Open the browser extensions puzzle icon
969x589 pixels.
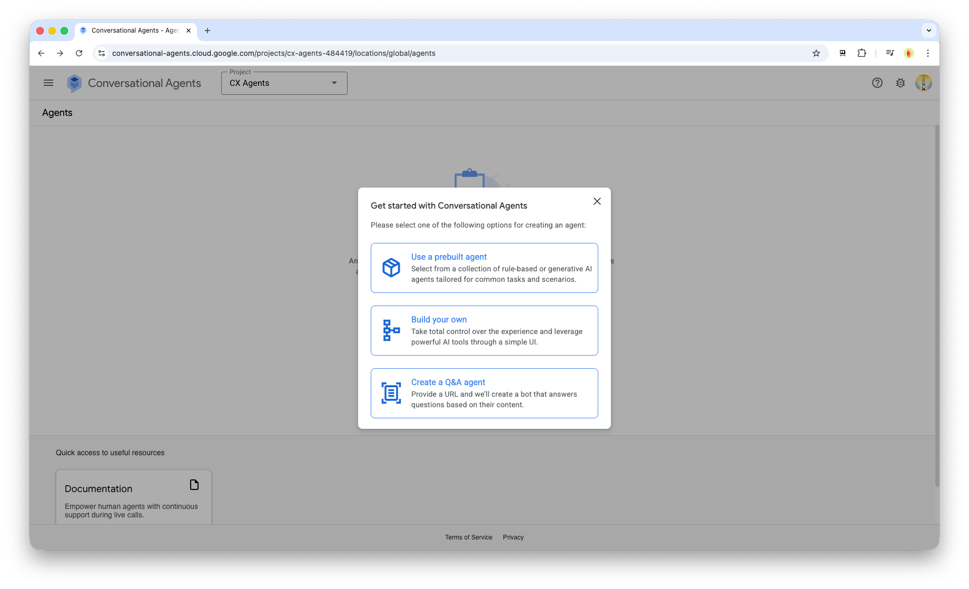[862, 53]
